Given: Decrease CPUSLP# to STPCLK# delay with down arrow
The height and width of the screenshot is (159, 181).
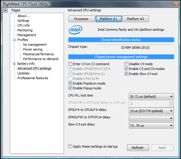Looking at the screenshot, I should tap(171, 105).
